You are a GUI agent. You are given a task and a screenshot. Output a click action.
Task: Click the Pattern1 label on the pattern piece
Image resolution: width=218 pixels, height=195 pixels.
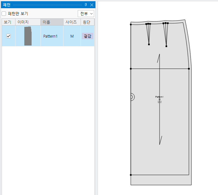(x=160, y=97)
